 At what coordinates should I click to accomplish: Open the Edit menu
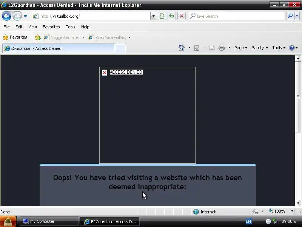tap(19, 27)
